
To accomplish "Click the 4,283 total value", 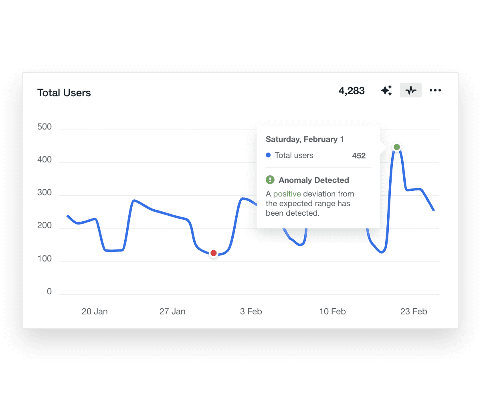I will click(352, 91).
